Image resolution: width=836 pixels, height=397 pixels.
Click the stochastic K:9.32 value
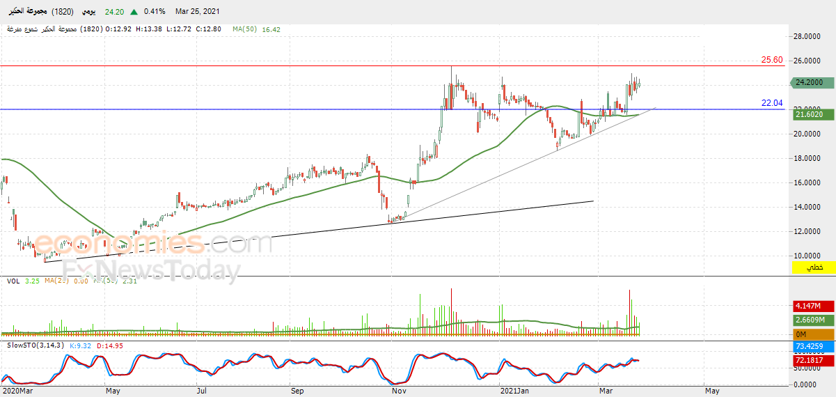point(81,345)
